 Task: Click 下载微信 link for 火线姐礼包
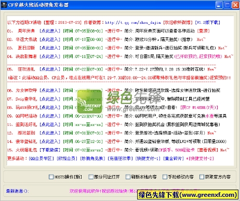pos(50,150)
